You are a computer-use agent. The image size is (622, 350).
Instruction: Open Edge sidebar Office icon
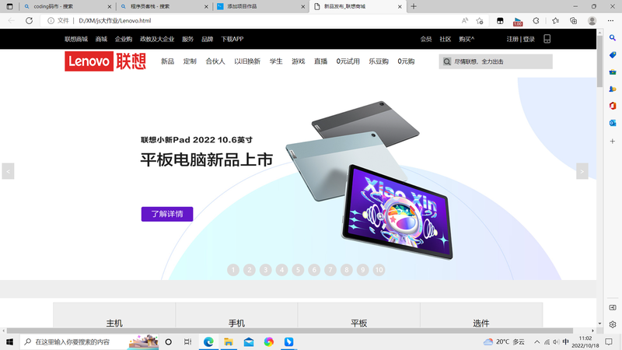coord(613,106)
